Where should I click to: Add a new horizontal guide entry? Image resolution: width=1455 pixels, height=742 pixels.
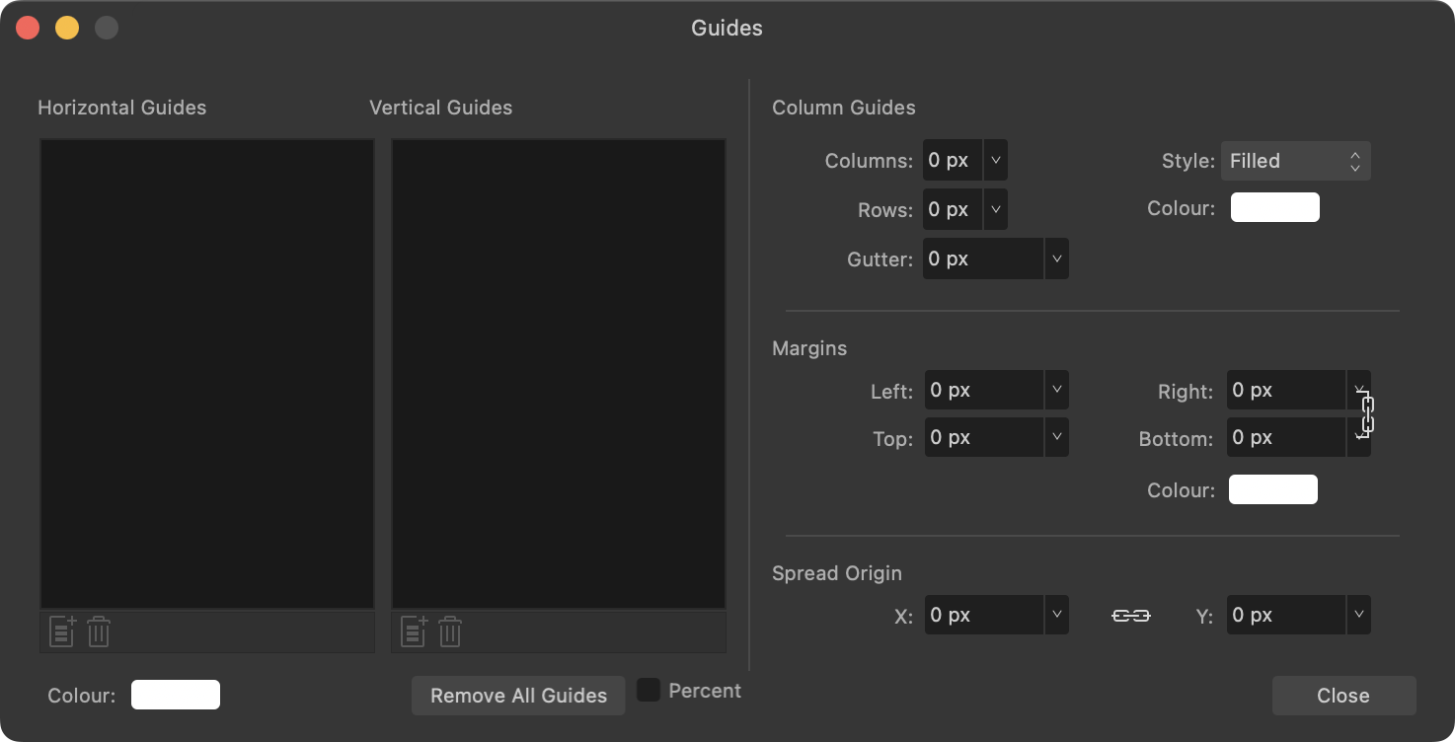(x=61, y=631)
